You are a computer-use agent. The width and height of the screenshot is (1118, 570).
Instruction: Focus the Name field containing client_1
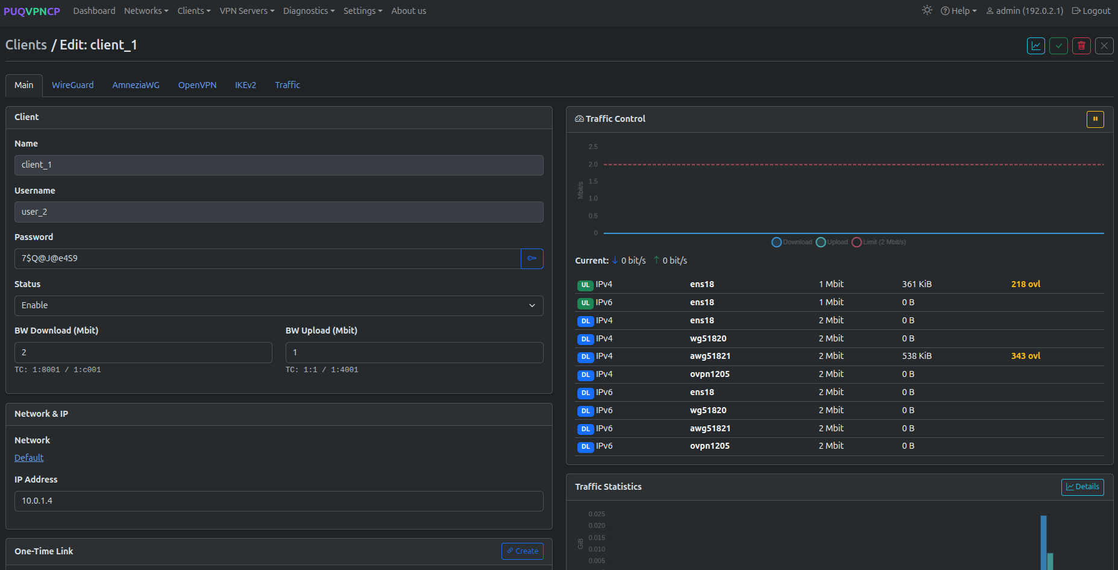pyautogui.click(x=279, y=165)
